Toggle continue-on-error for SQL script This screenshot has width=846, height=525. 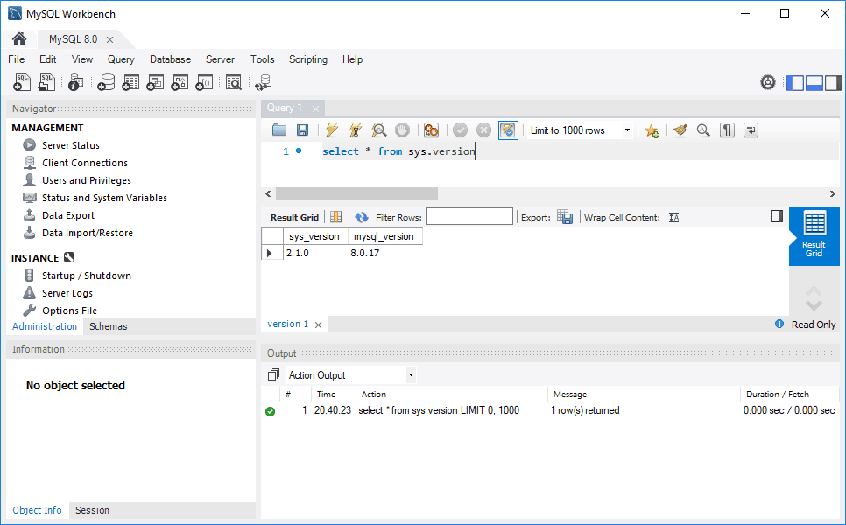431,129
